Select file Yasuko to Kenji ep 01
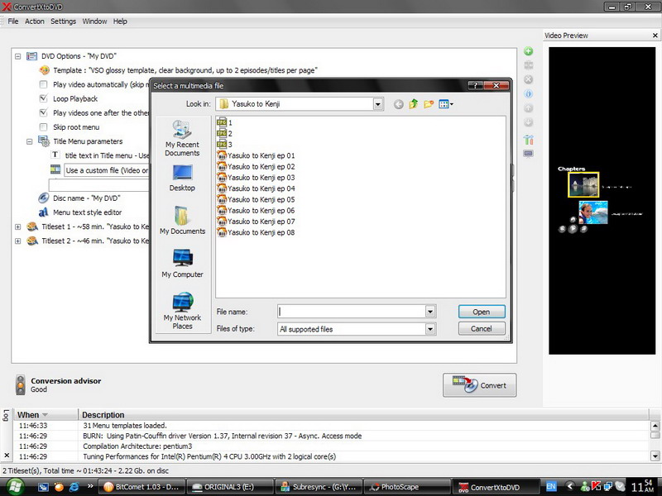The height and width of the screenshot is (496, 662). (256, 155)
